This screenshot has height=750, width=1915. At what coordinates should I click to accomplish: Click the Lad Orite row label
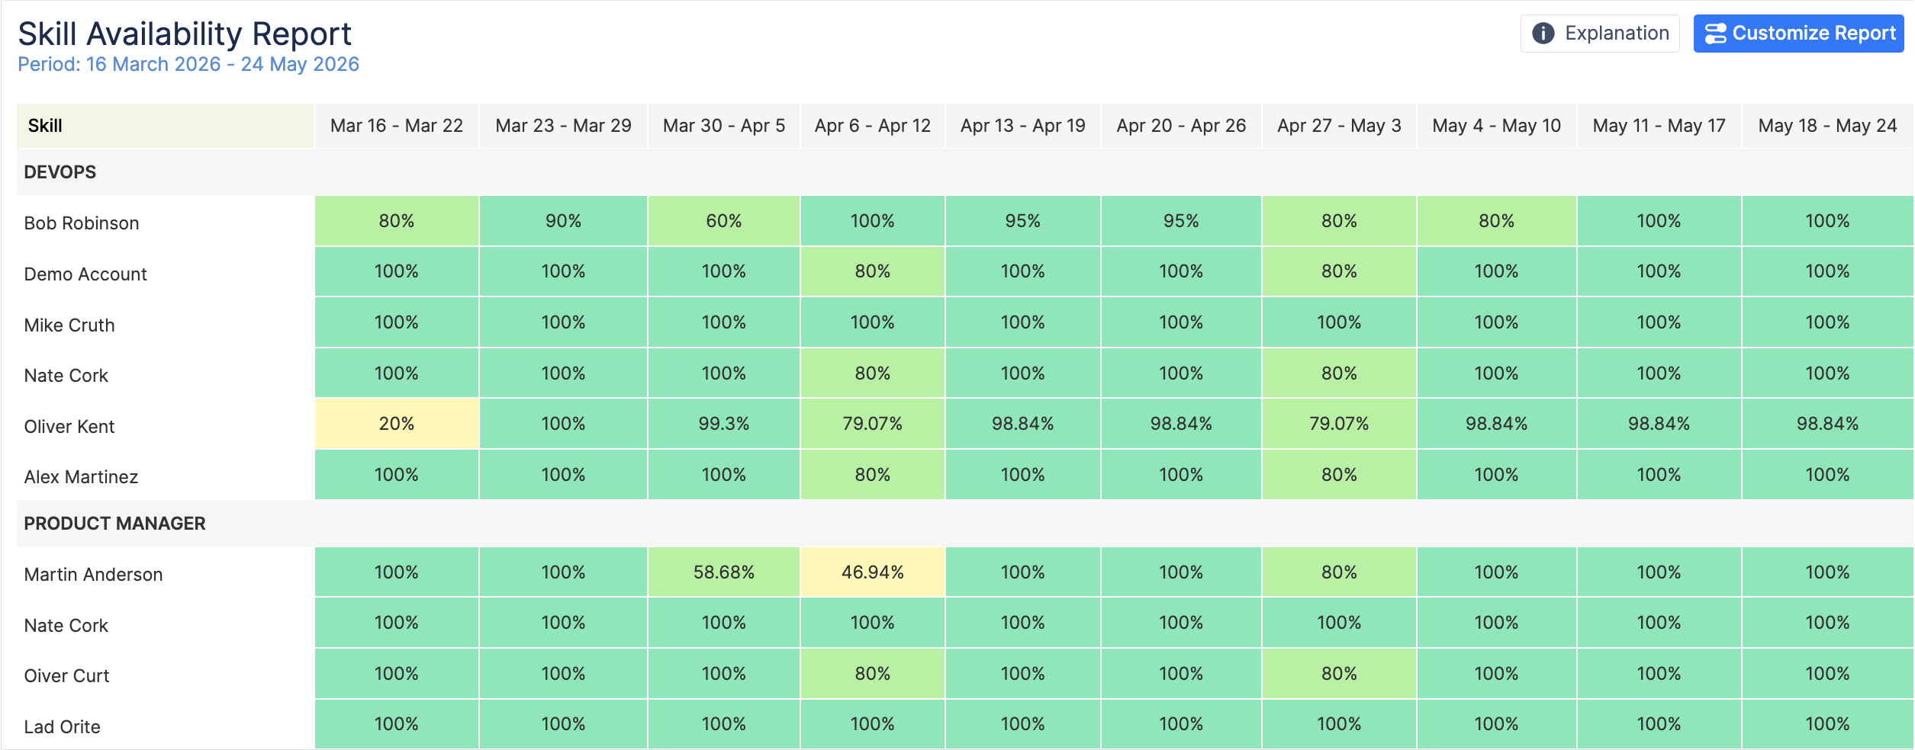coord(62,727)
